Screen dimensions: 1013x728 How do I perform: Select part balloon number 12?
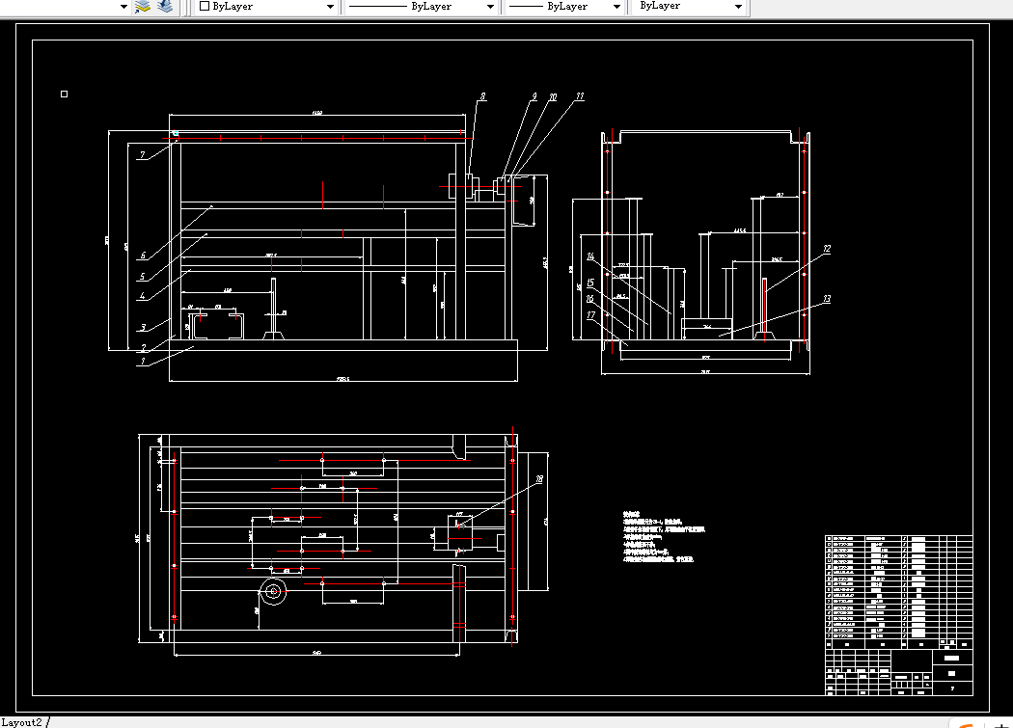tap(827, 249)
